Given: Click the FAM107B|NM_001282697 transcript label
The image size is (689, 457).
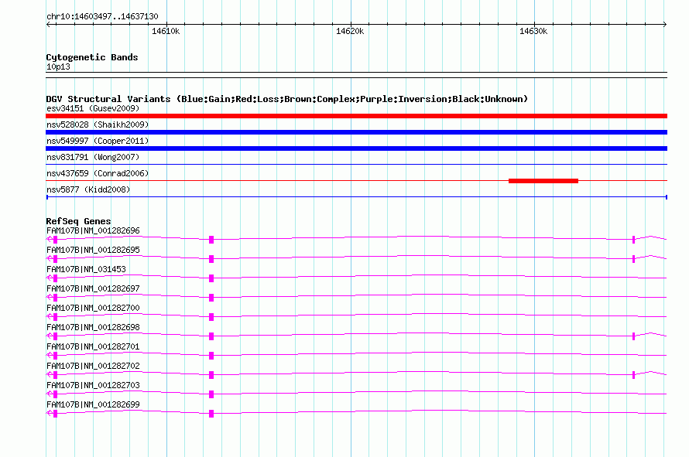Looking at the screenshot, I should pyautogui.click(x=93, y=288).
